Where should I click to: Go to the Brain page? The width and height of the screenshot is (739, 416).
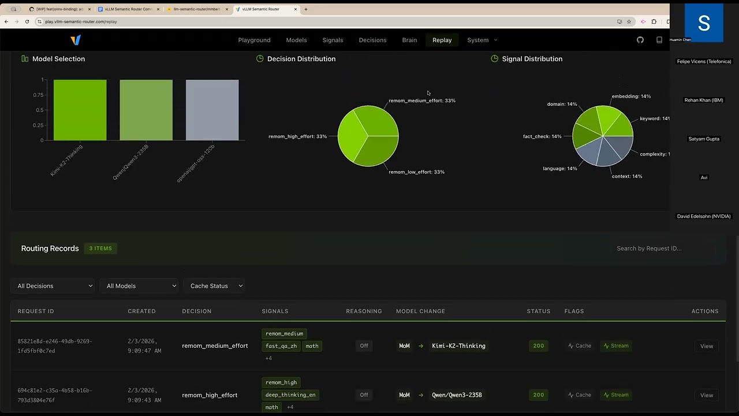coord(409,40)
